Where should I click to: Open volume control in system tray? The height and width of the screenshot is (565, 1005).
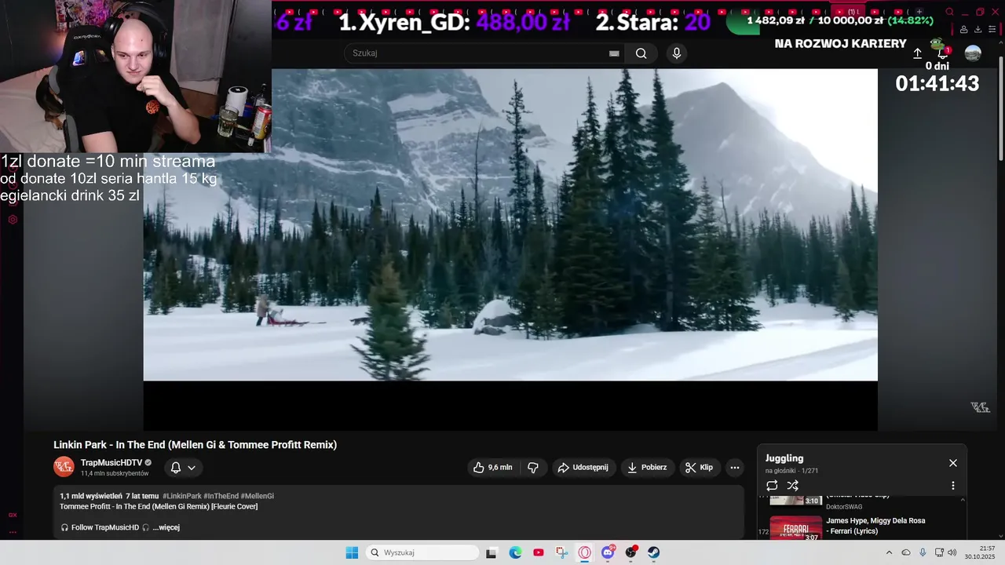[952, 552]
